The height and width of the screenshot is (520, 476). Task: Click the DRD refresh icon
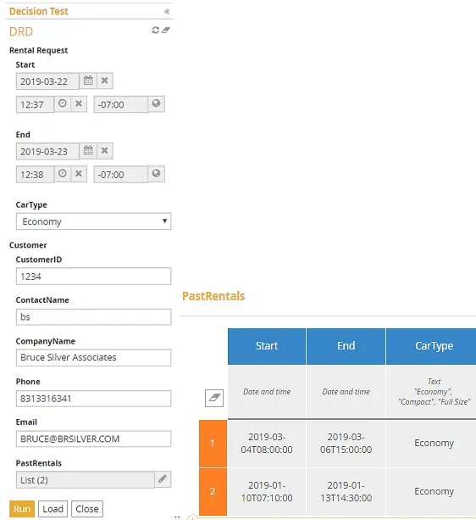(155, 31)
